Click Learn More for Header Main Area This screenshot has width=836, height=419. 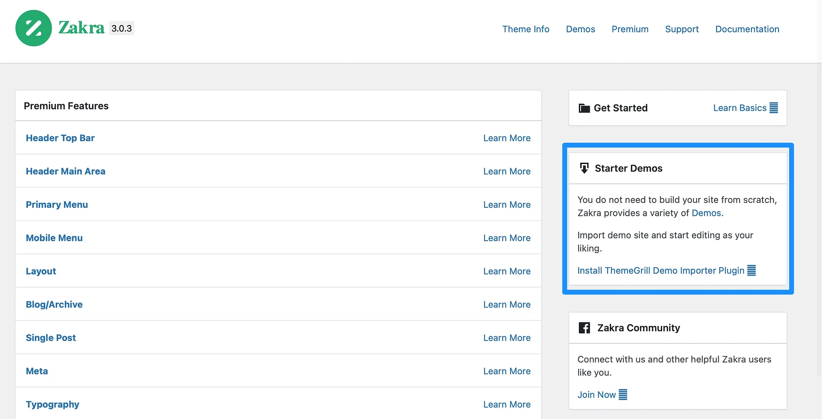507,172
